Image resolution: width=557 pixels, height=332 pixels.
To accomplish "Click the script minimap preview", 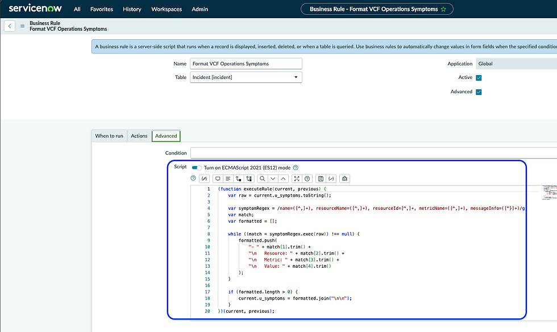I will (x=549, y=192).
